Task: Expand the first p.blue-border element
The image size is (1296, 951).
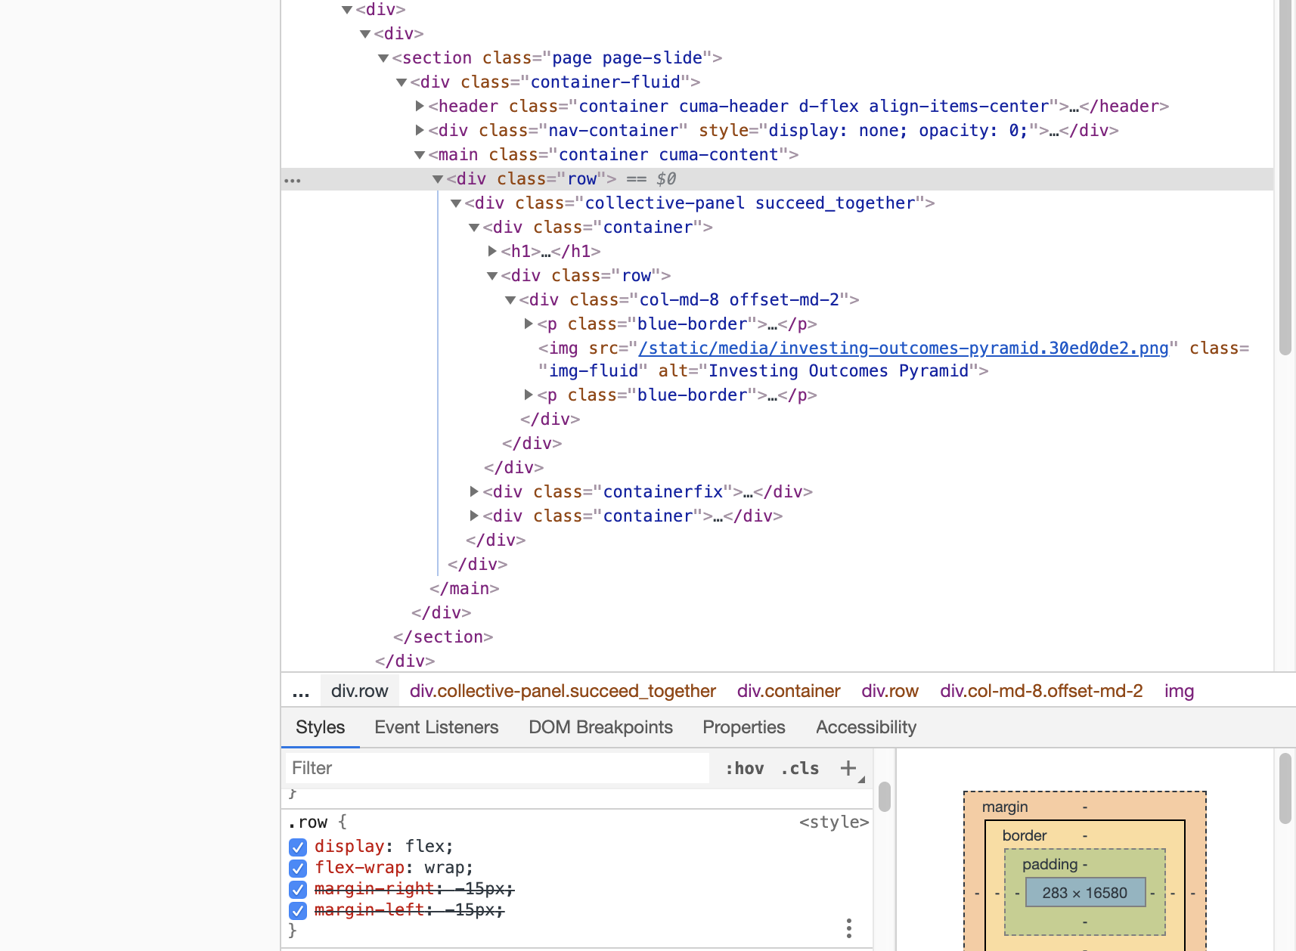Action: (528, 324)
